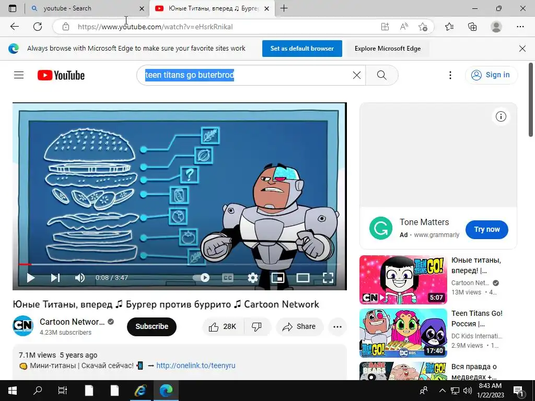The image size is (535, 401).
Task: Select the 'Юные Титаны, вперед' tab
Action: point(212,8)
